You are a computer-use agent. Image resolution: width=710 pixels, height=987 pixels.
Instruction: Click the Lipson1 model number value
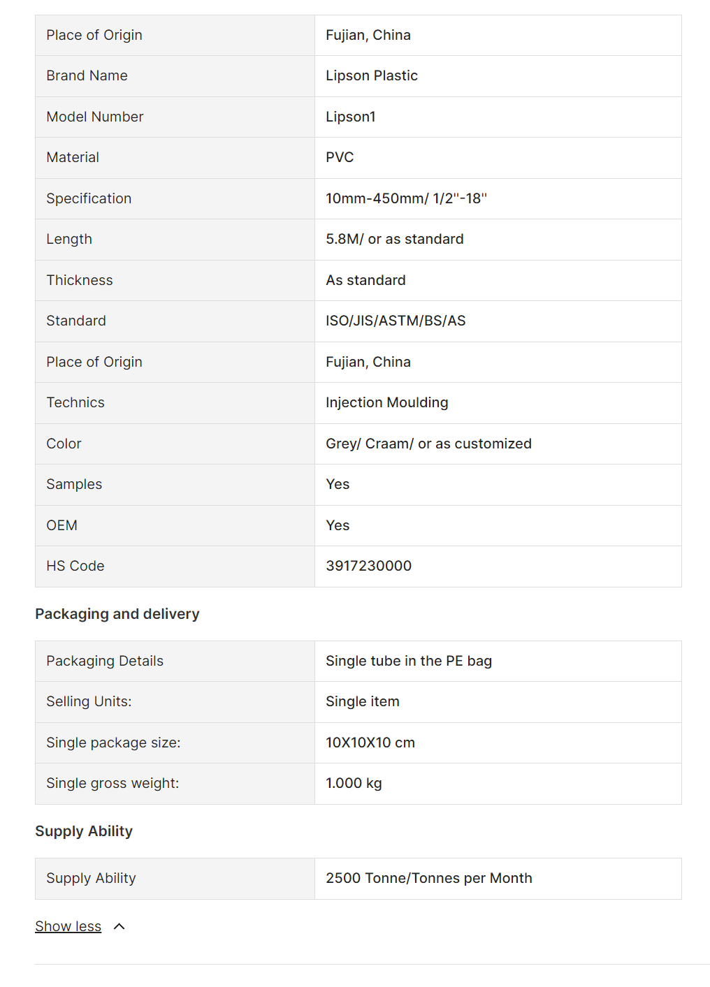[350, 117]
